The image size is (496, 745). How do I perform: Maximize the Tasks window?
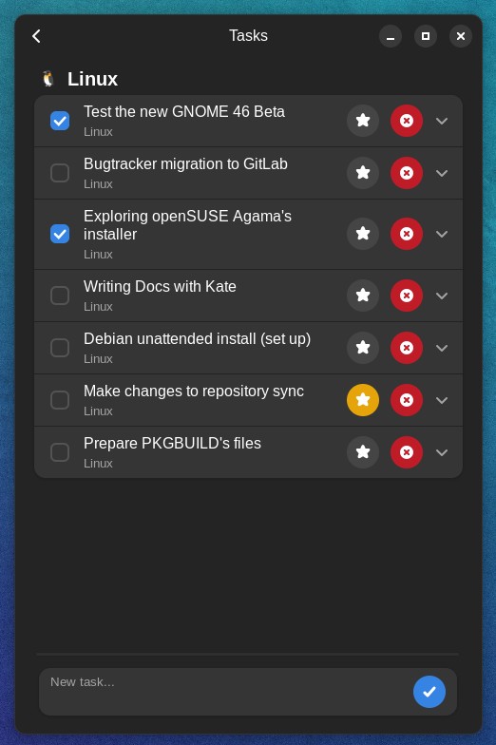(x=426, y=36)
